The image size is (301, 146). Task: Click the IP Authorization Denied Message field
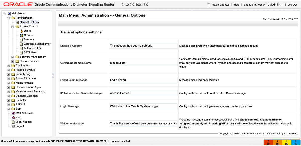pyautogui.click(x=143, y=93)
